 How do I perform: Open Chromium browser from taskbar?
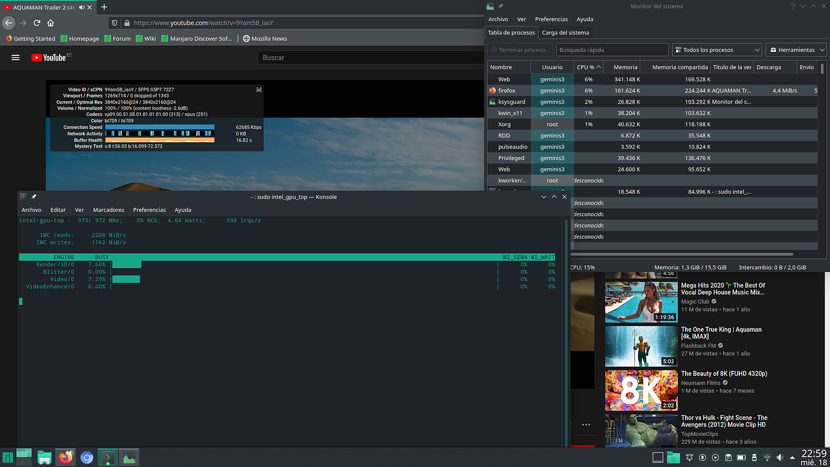[x=87, y=458]
